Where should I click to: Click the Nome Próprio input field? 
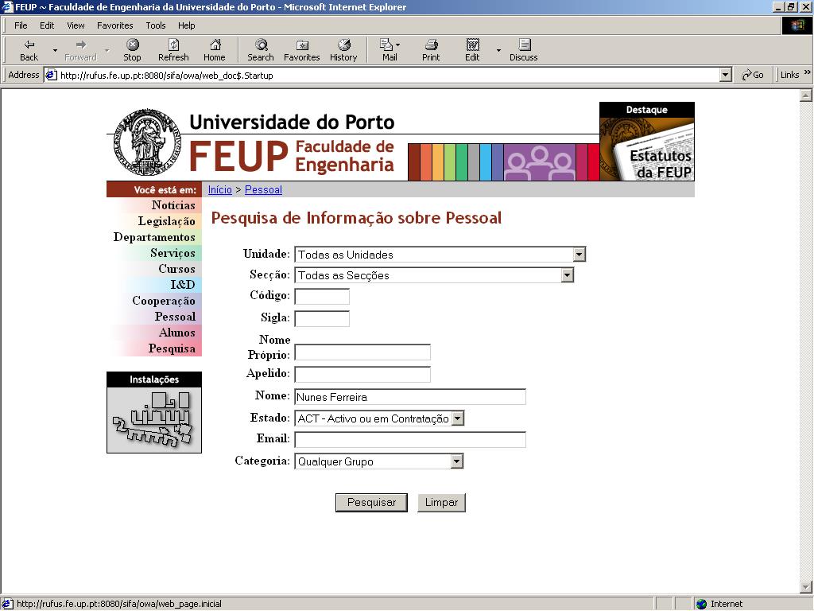point(362,352)
